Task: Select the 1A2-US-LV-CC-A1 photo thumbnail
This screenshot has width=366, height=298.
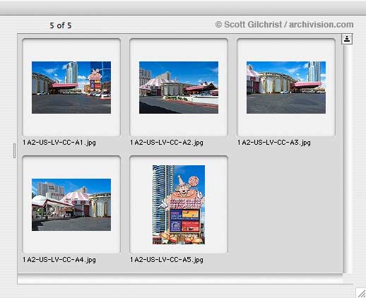Action: coord(71,88)
